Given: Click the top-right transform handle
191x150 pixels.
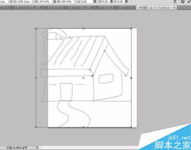Looking at the screenshot, I should (131, 28).
